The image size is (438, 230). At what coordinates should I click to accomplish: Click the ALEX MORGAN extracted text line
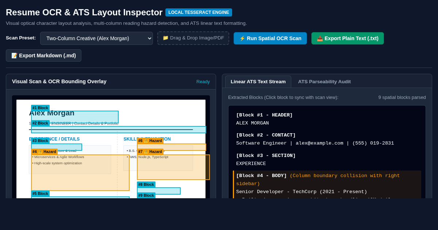[x=253, y=123]
